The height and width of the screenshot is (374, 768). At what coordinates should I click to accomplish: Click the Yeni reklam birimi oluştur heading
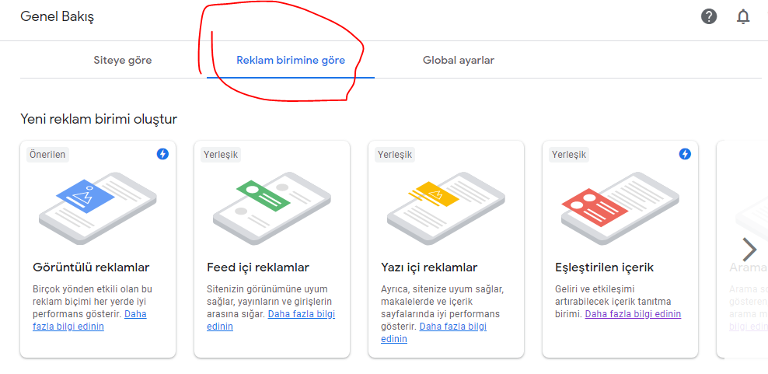[x=99, y=119]
